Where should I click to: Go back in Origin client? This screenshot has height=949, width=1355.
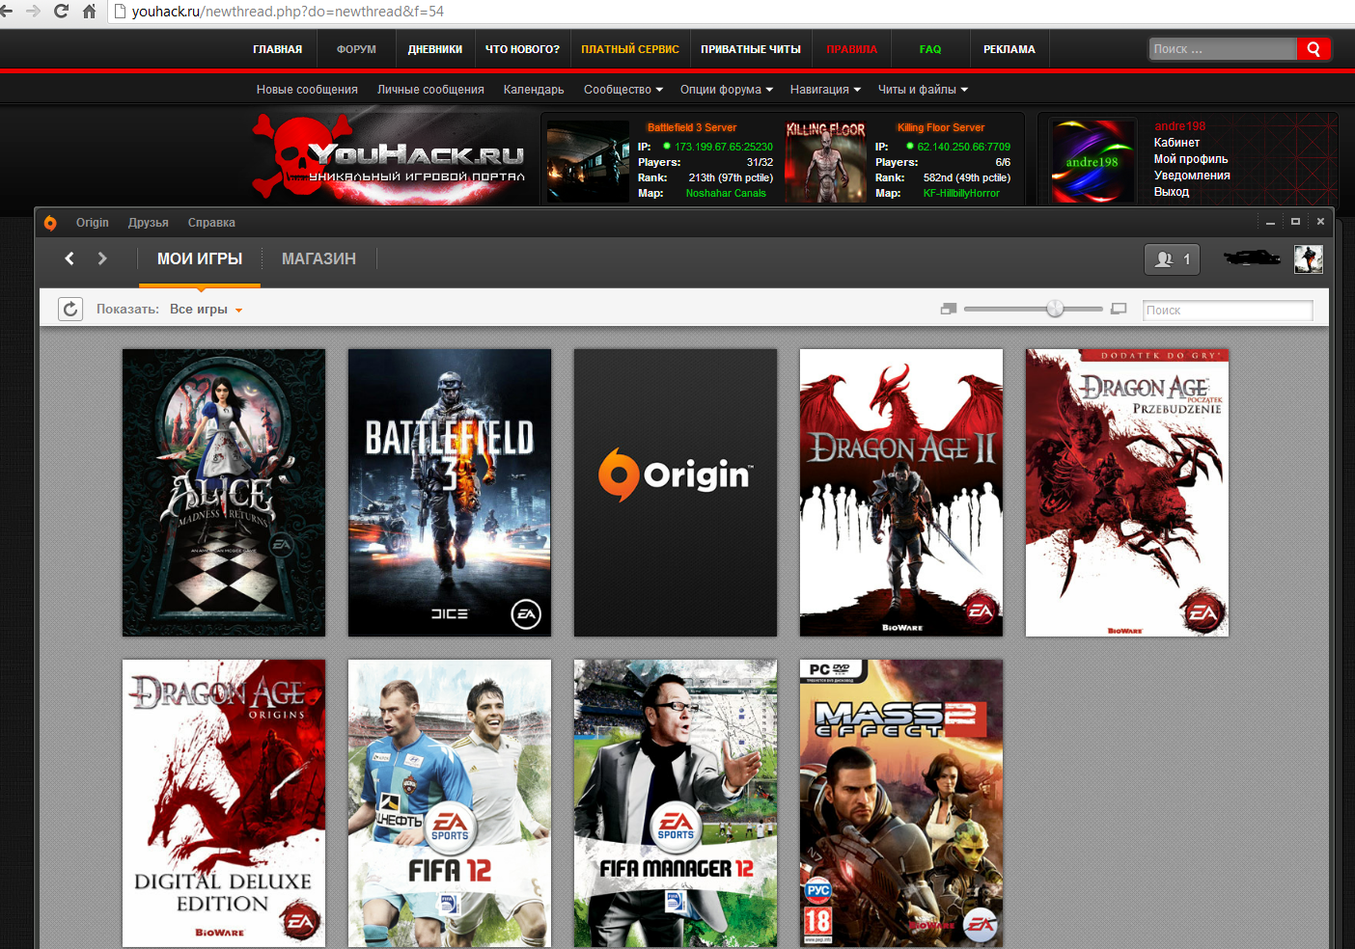tap(69, 258)
